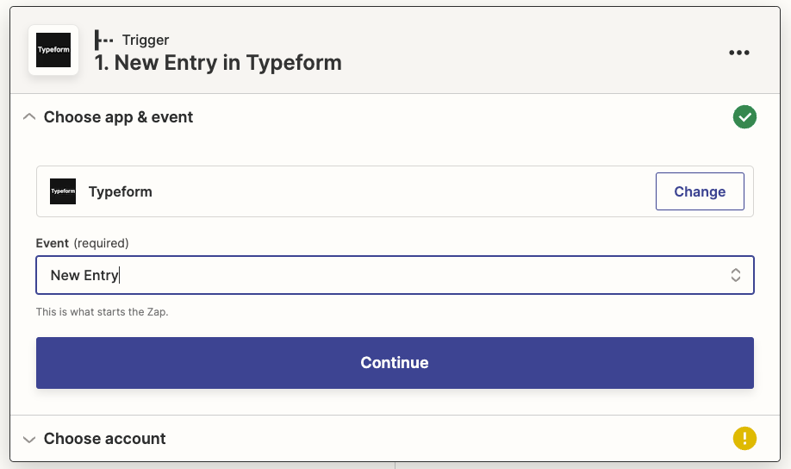The image size is (791, 469).
Task: Click the up/down arrows in Event field
Action: click(736, 275)
